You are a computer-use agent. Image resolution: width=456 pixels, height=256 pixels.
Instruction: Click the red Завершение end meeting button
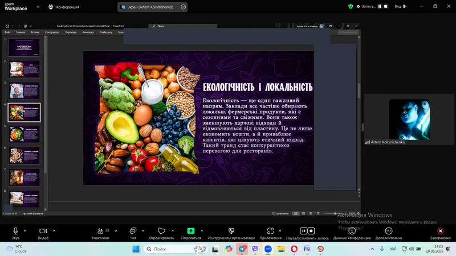[440, 231]
